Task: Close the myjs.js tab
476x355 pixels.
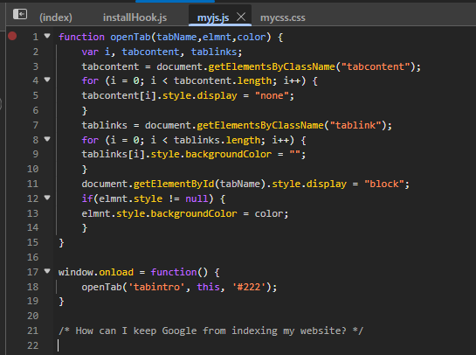Action: (241, 17)
